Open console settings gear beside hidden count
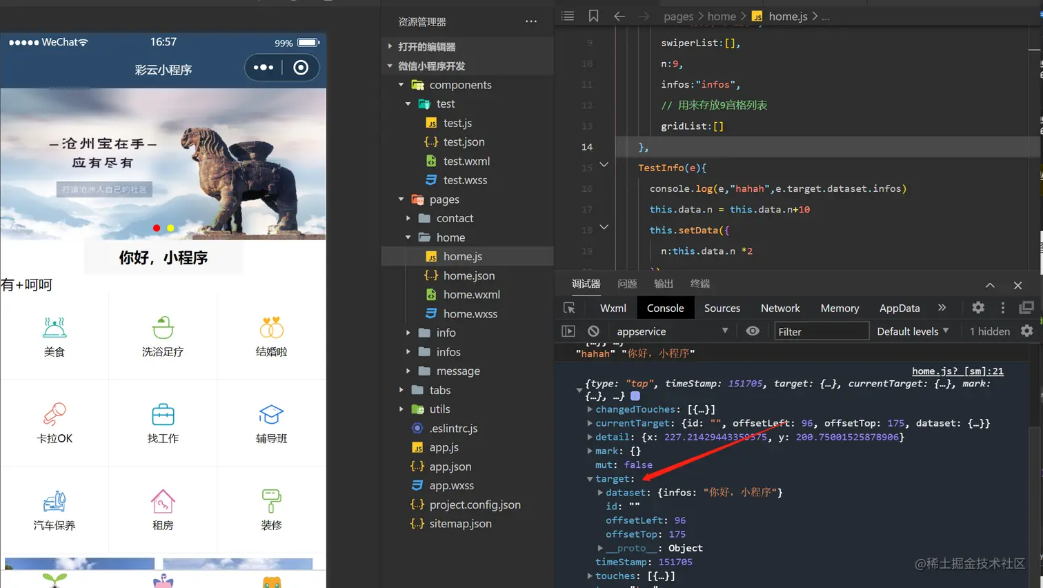The height and width of the screenshot is (588, 1043). pos(1027,331)
